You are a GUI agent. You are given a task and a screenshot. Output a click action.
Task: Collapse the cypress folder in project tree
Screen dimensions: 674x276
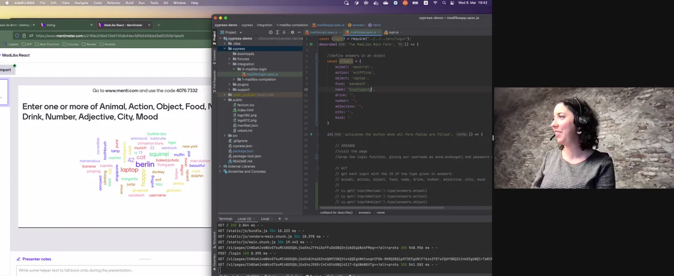click(225, 49)
